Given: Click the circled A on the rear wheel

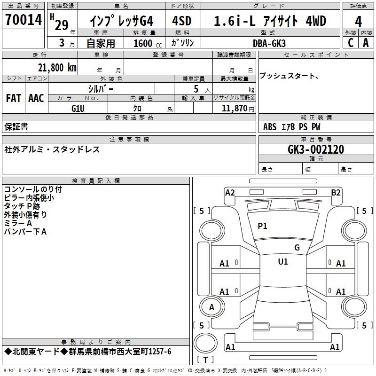Looking at the screenshot, I should click(x=211, y=307).
